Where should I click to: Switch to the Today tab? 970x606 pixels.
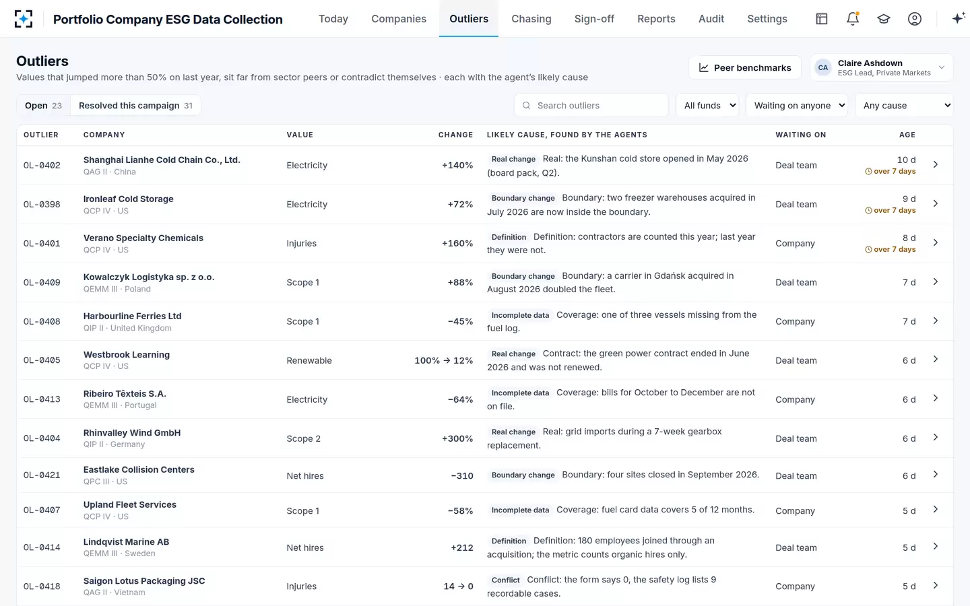[x=333, y=19]
